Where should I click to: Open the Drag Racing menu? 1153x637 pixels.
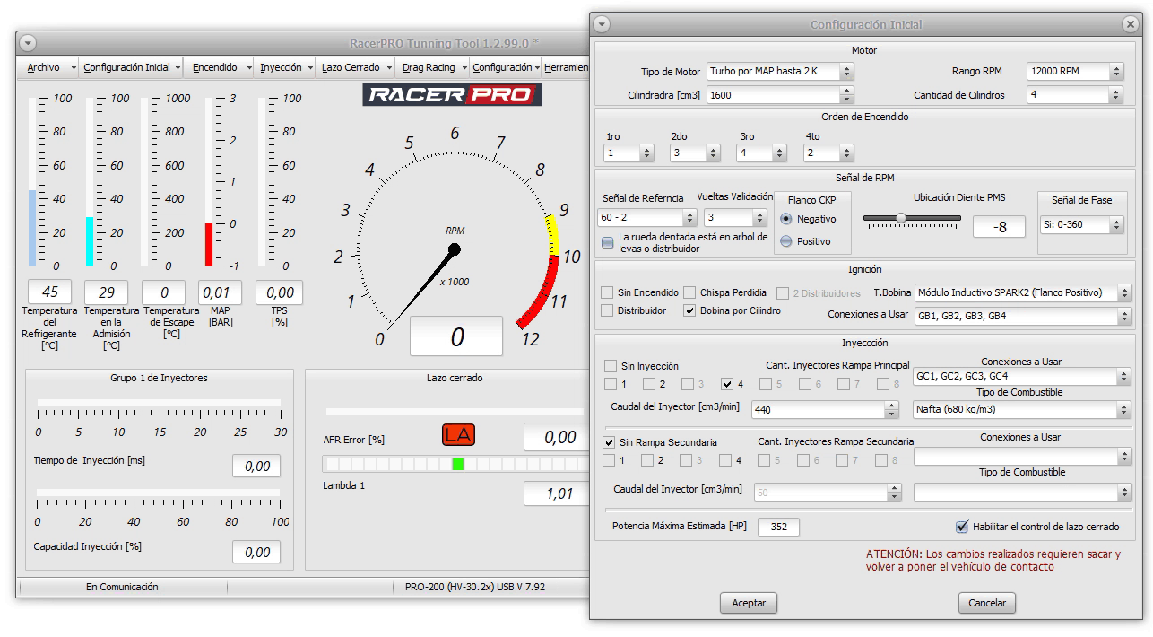tap(429, 67)
